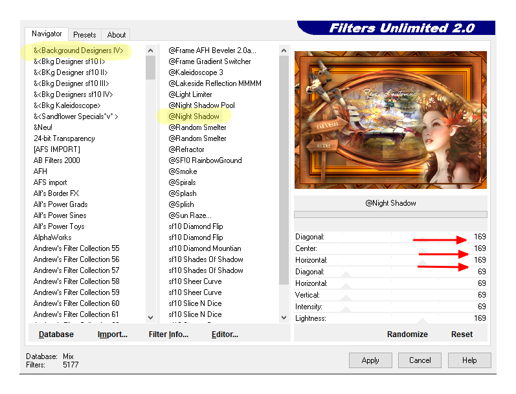The height and width of the screenshot is (394, 516).
Task: Select [AFS IMPORT] category
Action: pos(57,149)
